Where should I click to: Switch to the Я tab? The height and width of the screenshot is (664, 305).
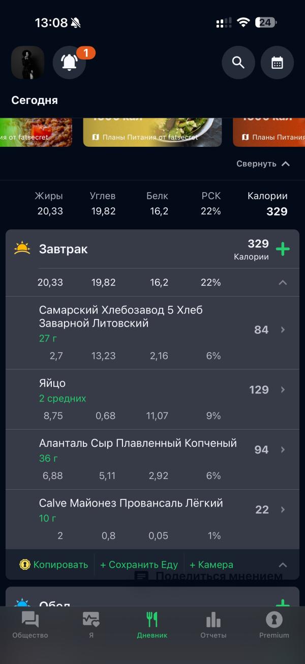tap(91, 625)
